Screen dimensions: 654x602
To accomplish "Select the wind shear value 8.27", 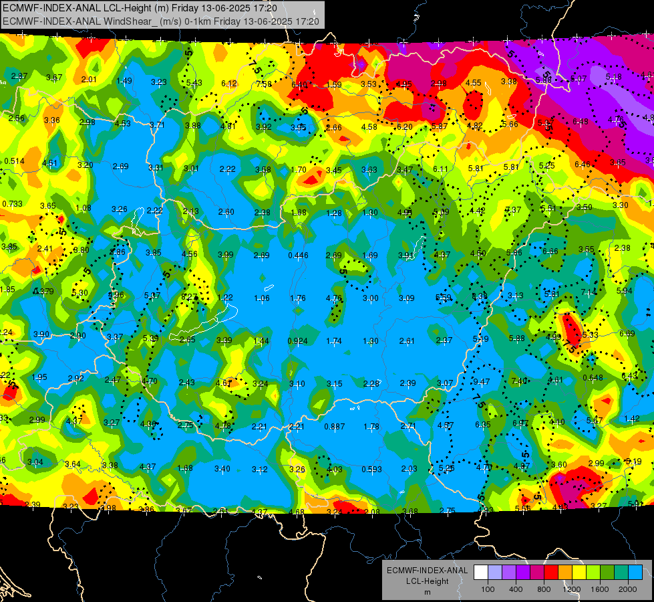I will pos(189,297).
